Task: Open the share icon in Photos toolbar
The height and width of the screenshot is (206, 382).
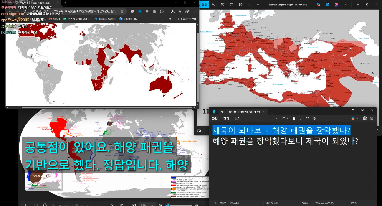Action: 241,5
